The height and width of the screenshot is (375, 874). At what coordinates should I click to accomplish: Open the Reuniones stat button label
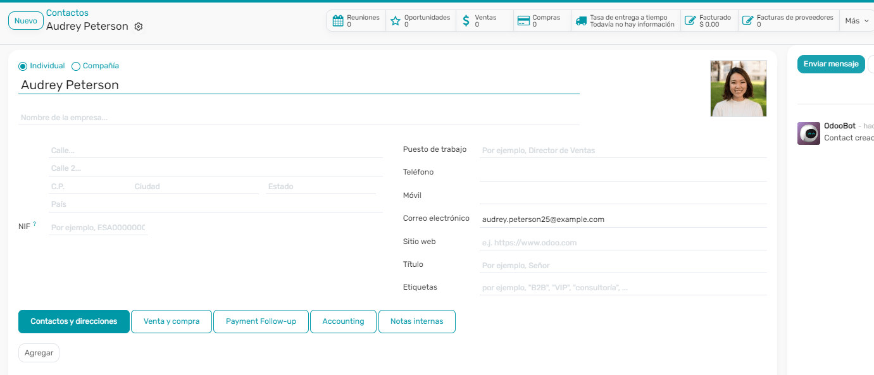[363, 17]
